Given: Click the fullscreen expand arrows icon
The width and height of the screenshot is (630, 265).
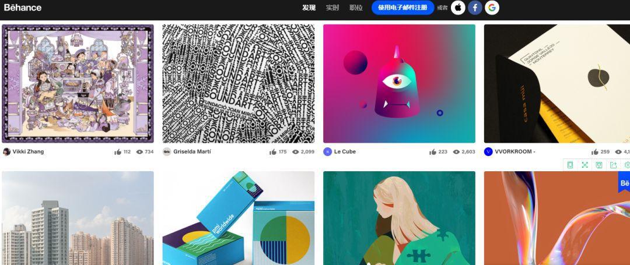Looking at the screenshot, I should (584, 165).
